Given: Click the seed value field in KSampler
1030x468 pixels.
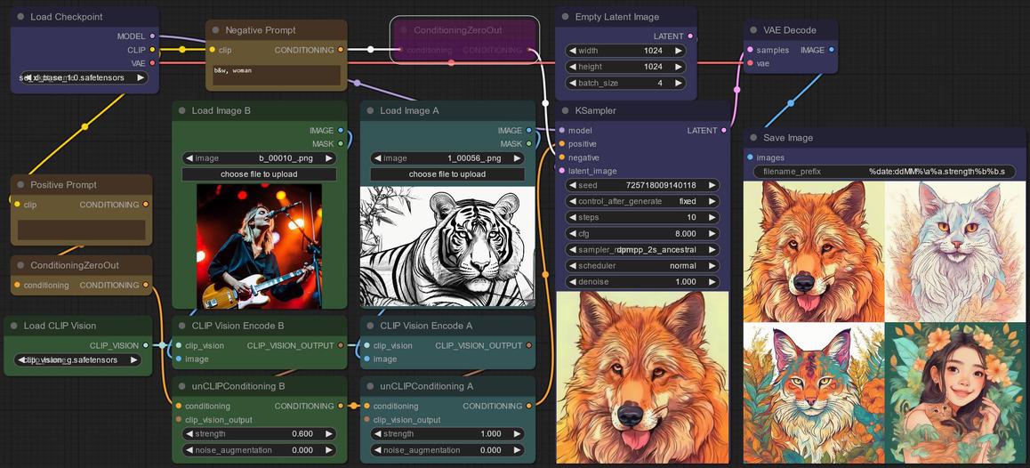Looking at the screenshot, I should pos(642,185).
